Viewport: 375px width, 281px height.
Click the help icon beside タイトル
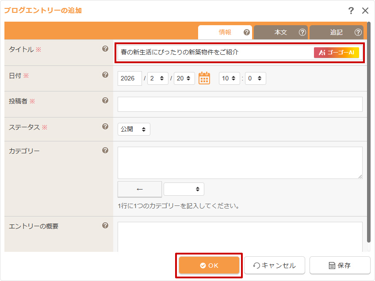105,49
